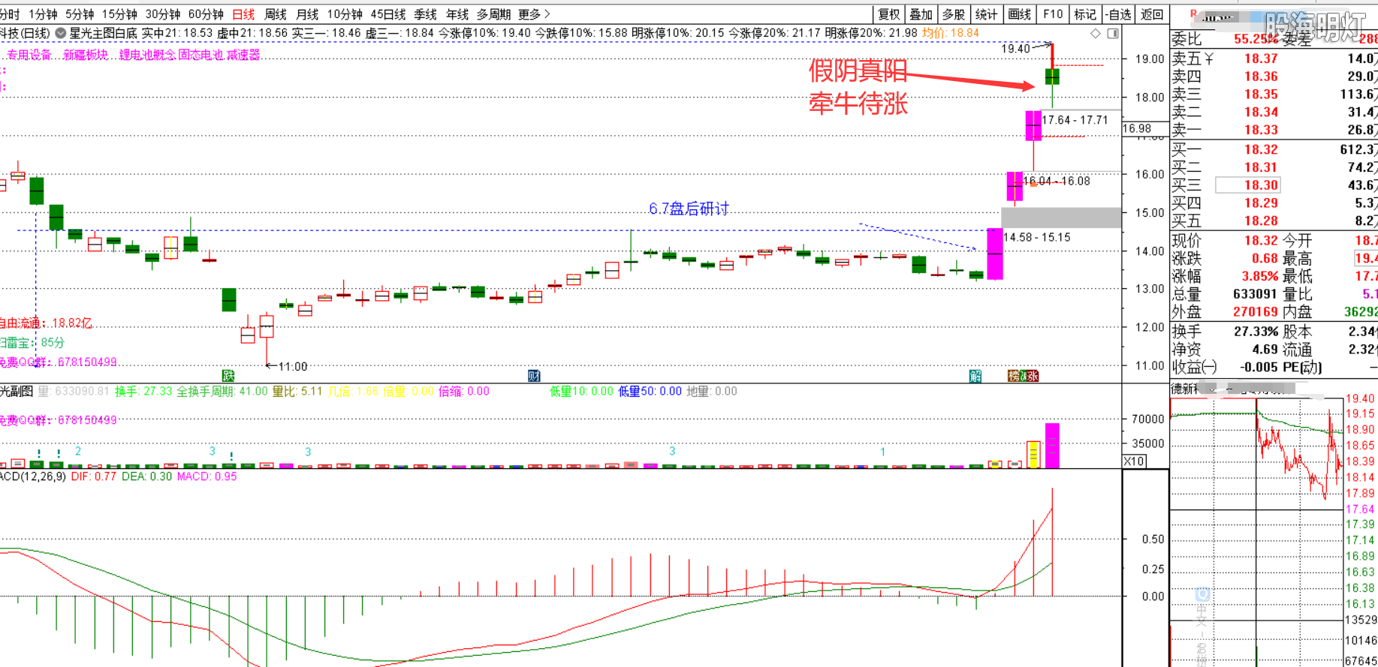1378x667 pixels.
Task: Open the F10 company info
Action: coord(1053,14)
